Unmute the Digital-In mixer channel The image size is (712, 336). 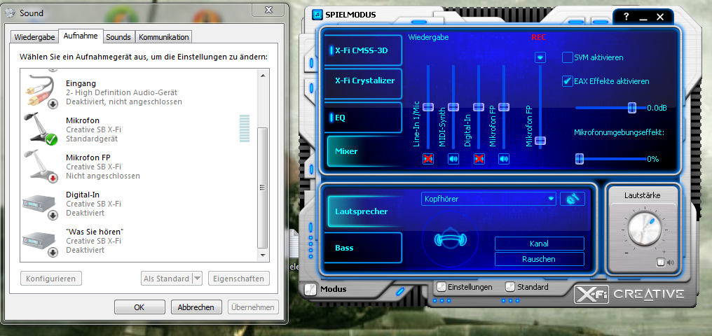pos(479,159)
